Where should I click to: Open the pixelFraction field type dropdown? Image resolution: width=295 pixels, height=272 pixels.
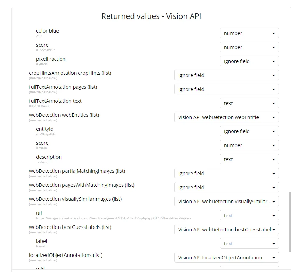pyautogui.click(x=249, y=61)
